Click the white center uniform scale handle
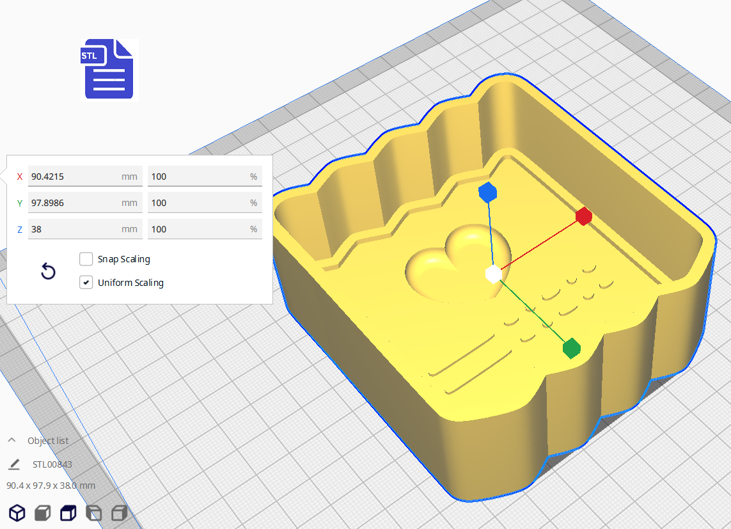This screenshot has height=529, width=731. tap(493, 274)
